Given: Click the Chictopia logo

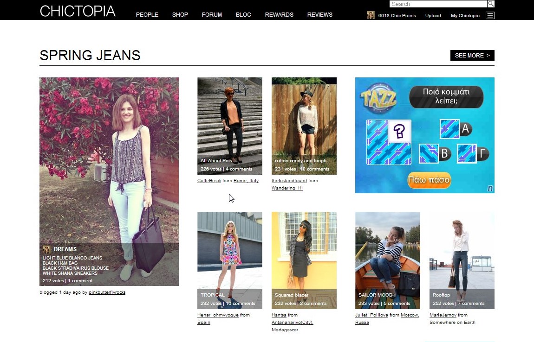Looking at the screenshot, I should click(x=77, y=11).
